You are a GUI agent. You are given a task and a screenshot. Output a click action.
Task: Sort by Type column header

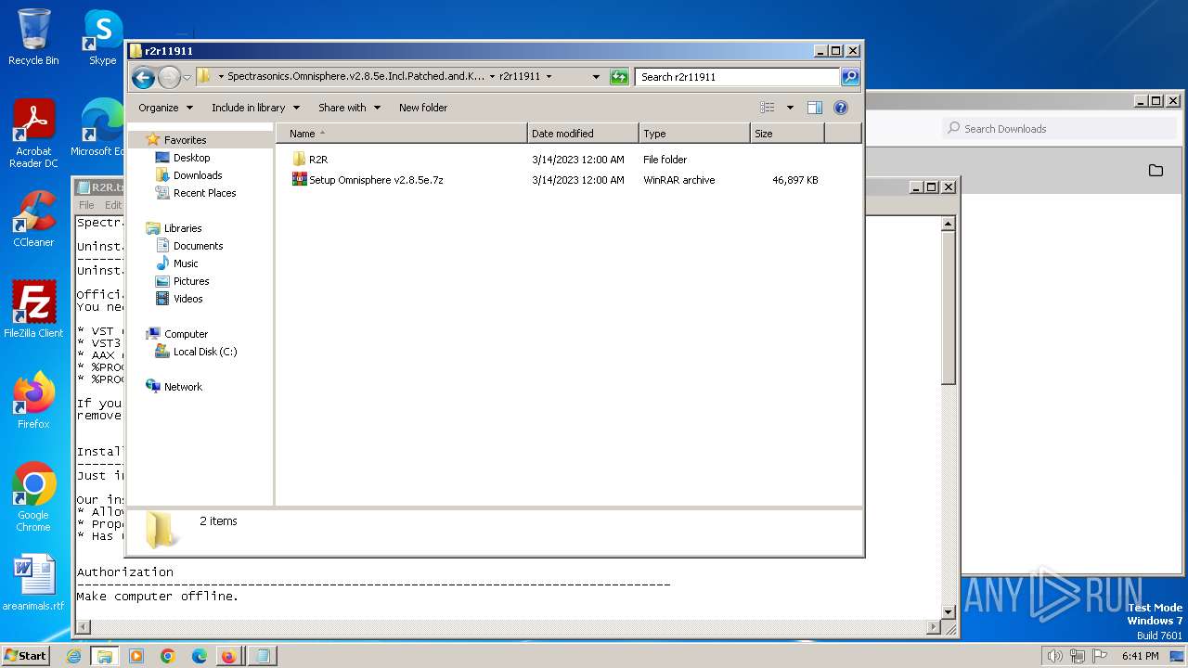pos(694,134)
